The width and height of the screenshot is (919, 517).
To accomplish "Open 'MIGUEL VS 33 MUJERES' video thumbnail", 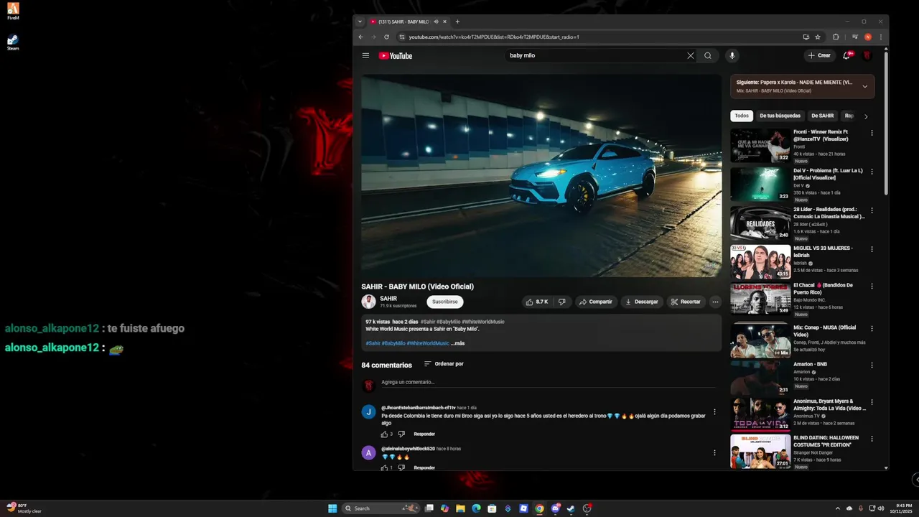I will pos(760,261).
